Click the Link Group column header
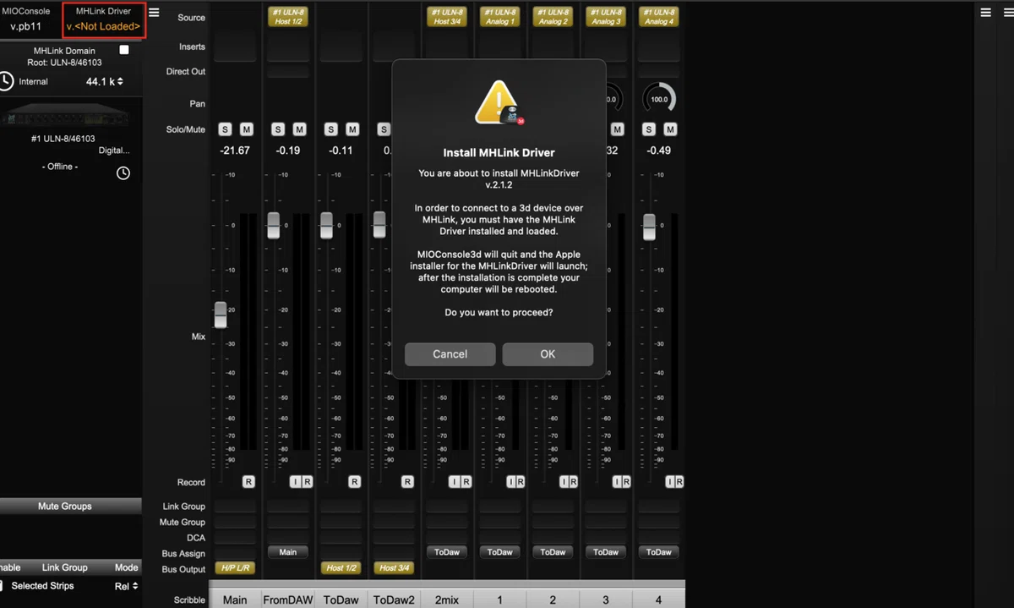1014x608 pixels. coord(65,567)
